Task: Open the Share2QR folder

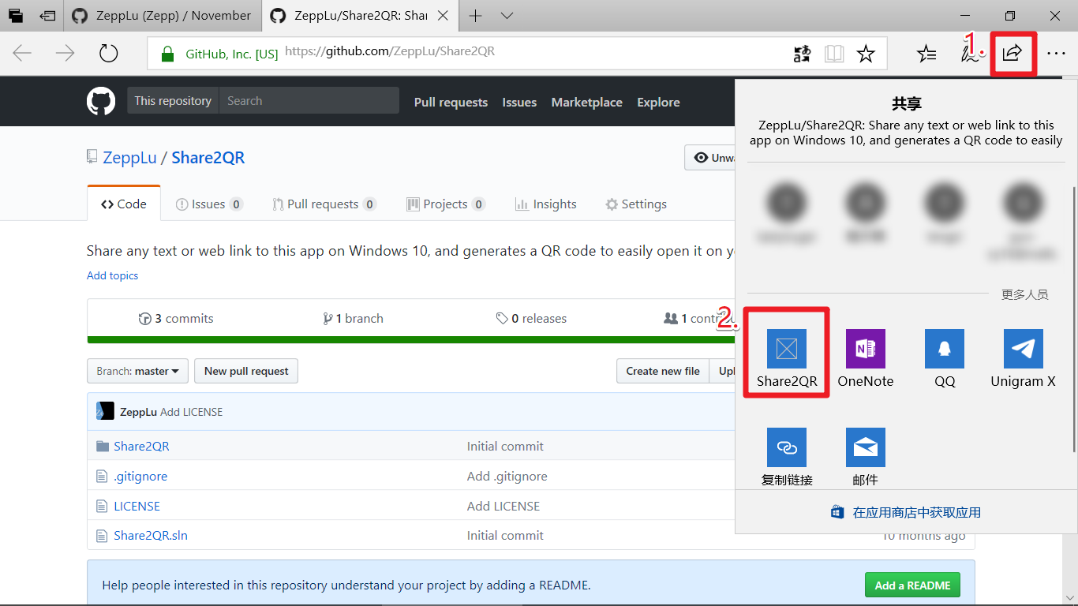Action: [141, 446]
